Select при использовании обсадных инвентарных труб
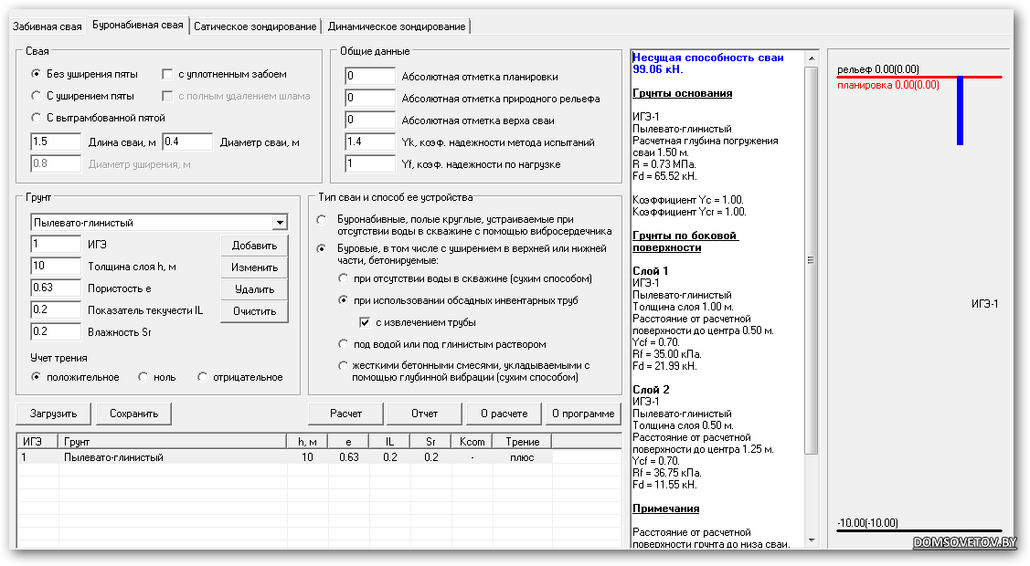Image resolution: width=1030 pixels, height=566 pixels. pos(343,300)
